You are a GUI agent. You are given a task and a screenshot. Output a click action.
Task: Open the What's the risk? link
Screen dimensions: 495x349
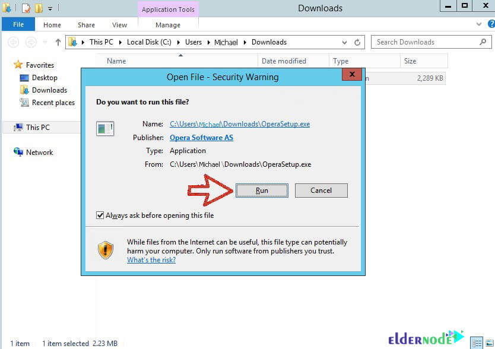pyautogui.click(x=151, y=260)
